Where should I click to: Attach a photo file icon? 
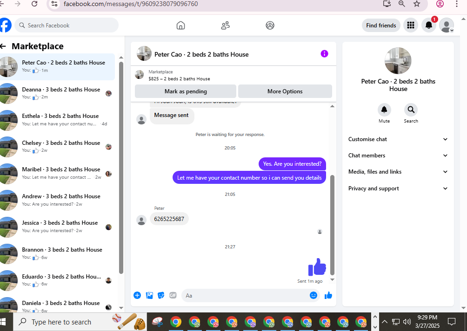point(149,295)
